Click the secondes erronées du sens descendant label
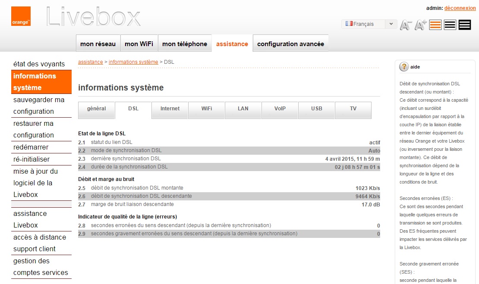The image size is (479, 284). tap(181, 225)
